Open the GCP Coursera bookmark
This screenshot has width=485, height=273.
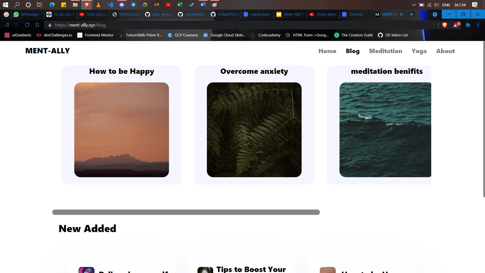coord(183,35)
